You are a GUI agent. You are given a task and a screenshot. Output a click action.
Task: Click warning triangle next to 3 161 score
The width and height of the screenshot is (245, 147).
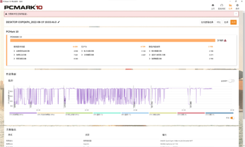225,40
